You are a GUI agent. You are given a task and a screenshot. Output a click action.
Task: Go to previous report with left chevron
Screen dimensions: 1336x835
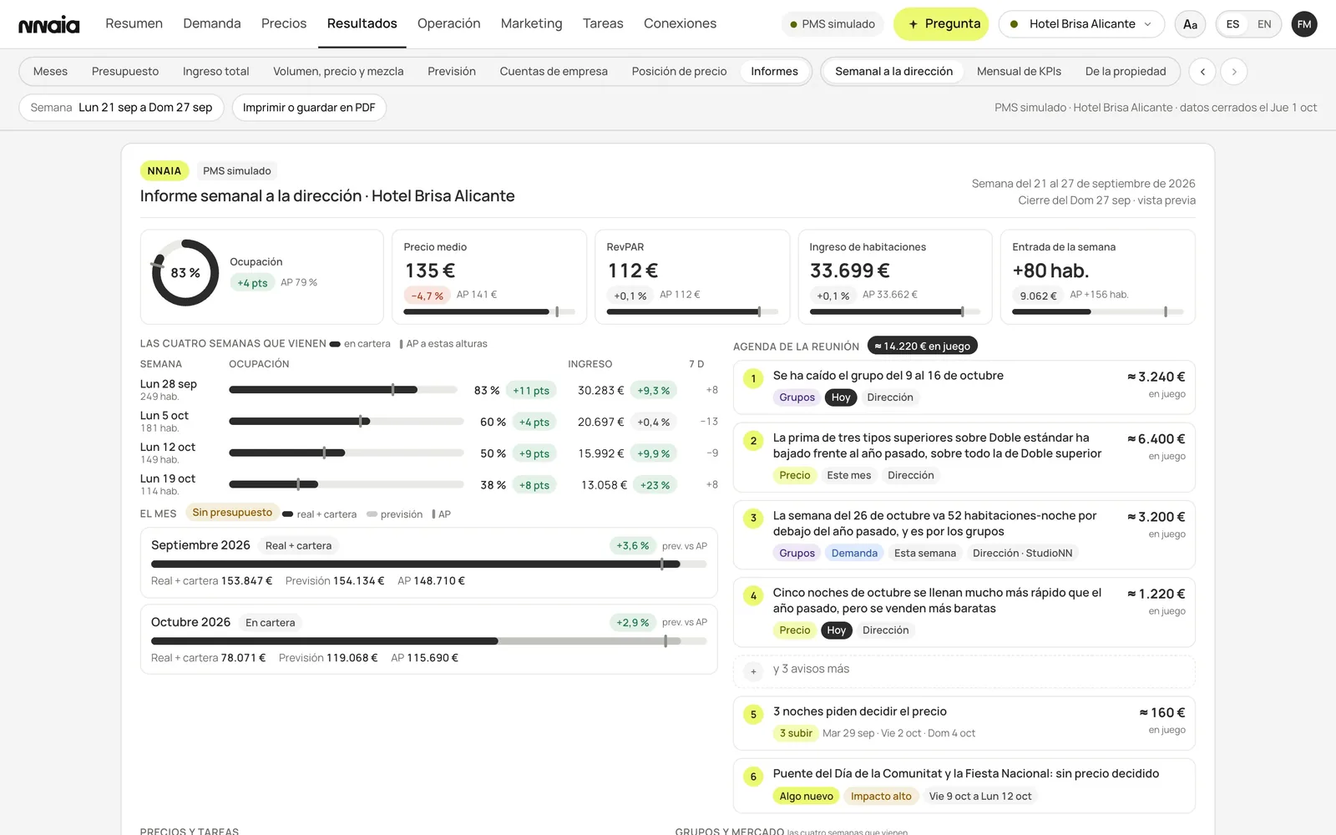[1202, 72]
